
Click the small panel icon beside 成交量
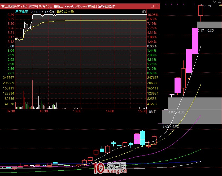pos(144,12)
